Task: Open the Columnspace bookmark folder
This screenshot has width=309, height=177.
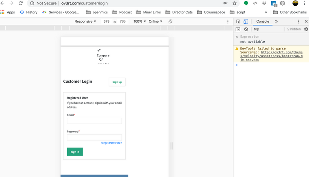Action: (211, 12)
